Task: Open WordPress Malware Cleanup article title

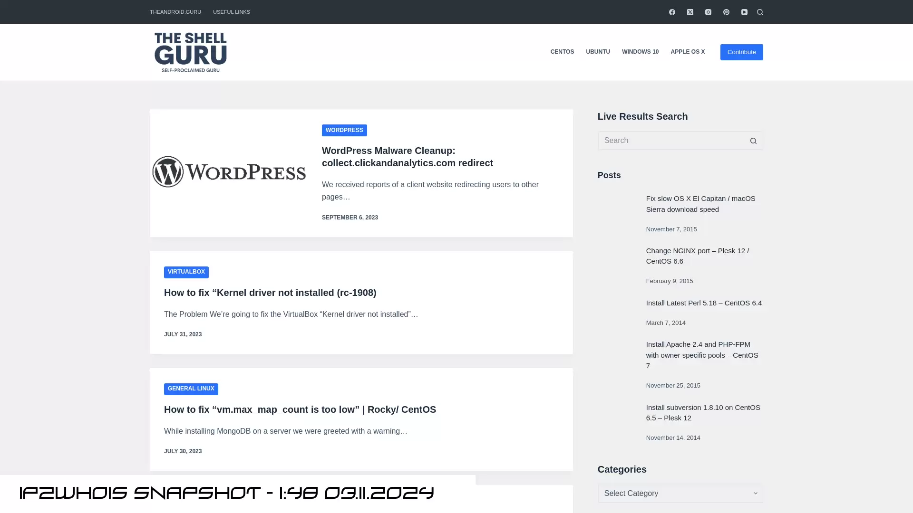Action: (x=408, y=157)
